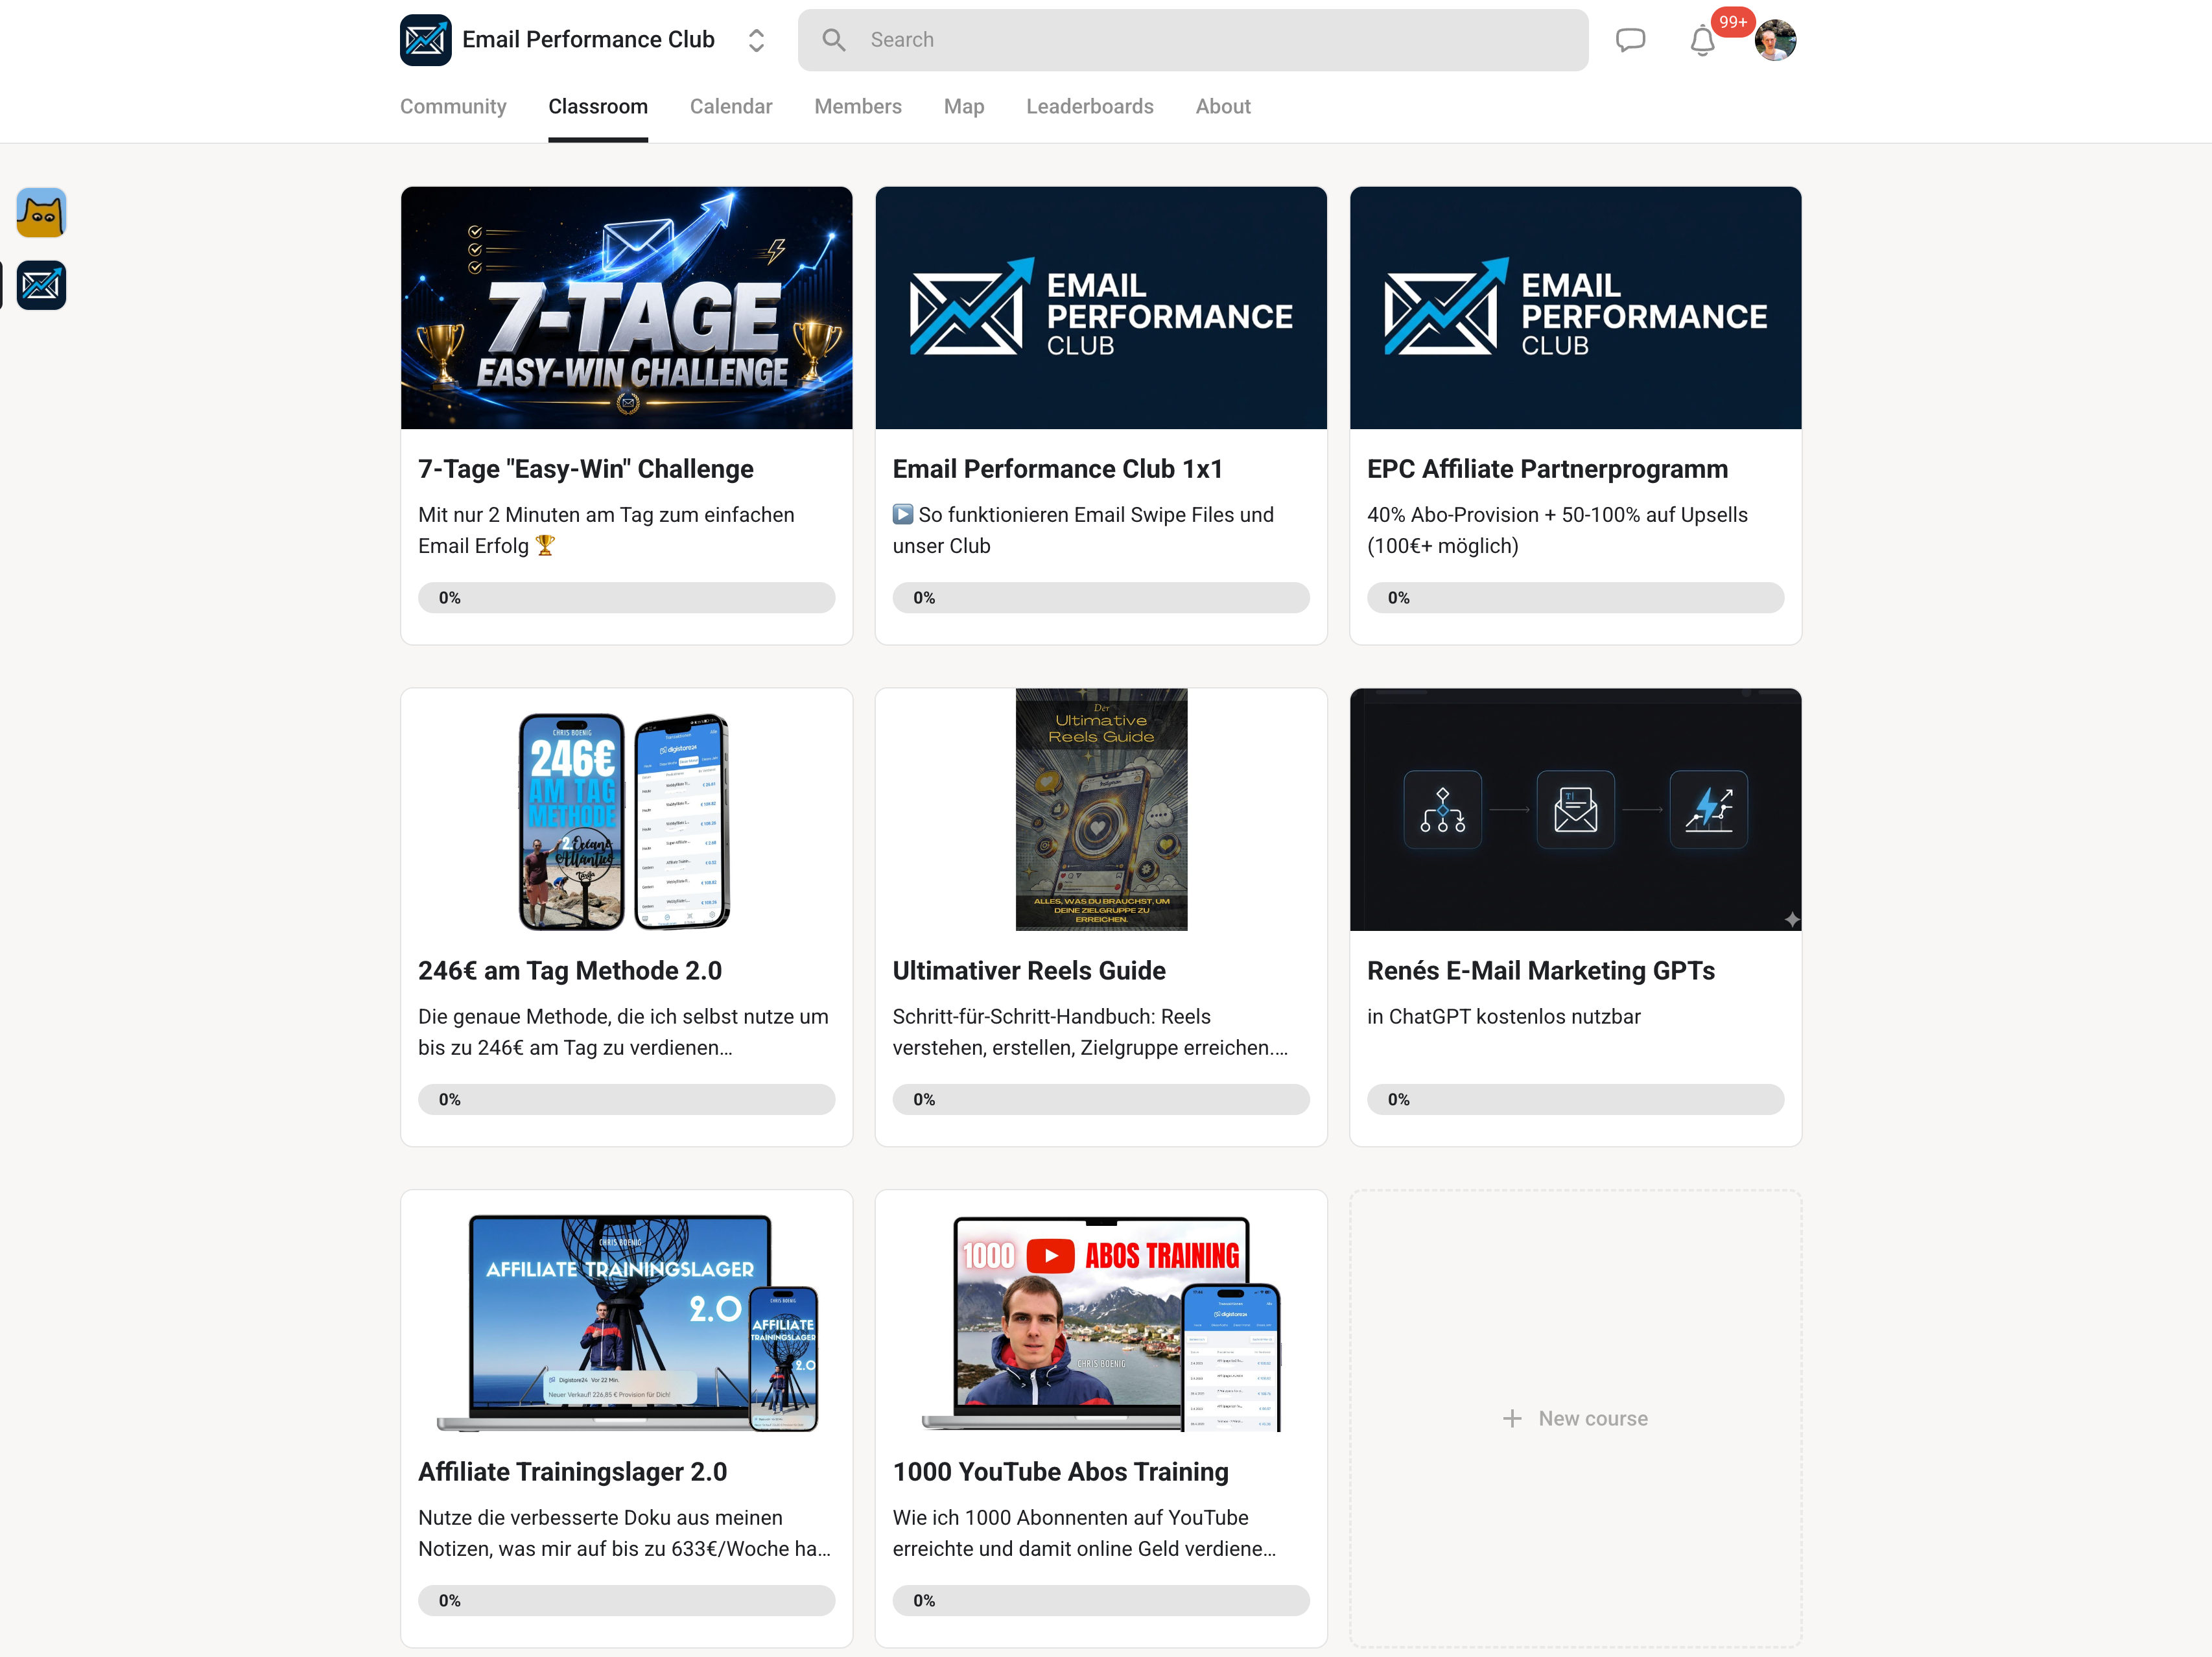
Task: Click the text "Nutze die verbesserte Doku aus meinen"
Action: click(x=600, y=1518)
